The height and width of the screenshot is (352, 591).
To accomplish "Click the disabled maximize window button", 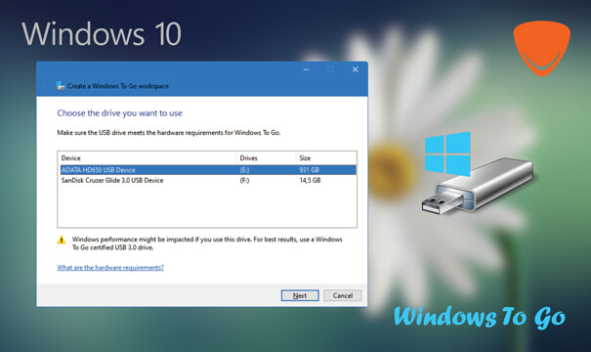I will [330, 69].
